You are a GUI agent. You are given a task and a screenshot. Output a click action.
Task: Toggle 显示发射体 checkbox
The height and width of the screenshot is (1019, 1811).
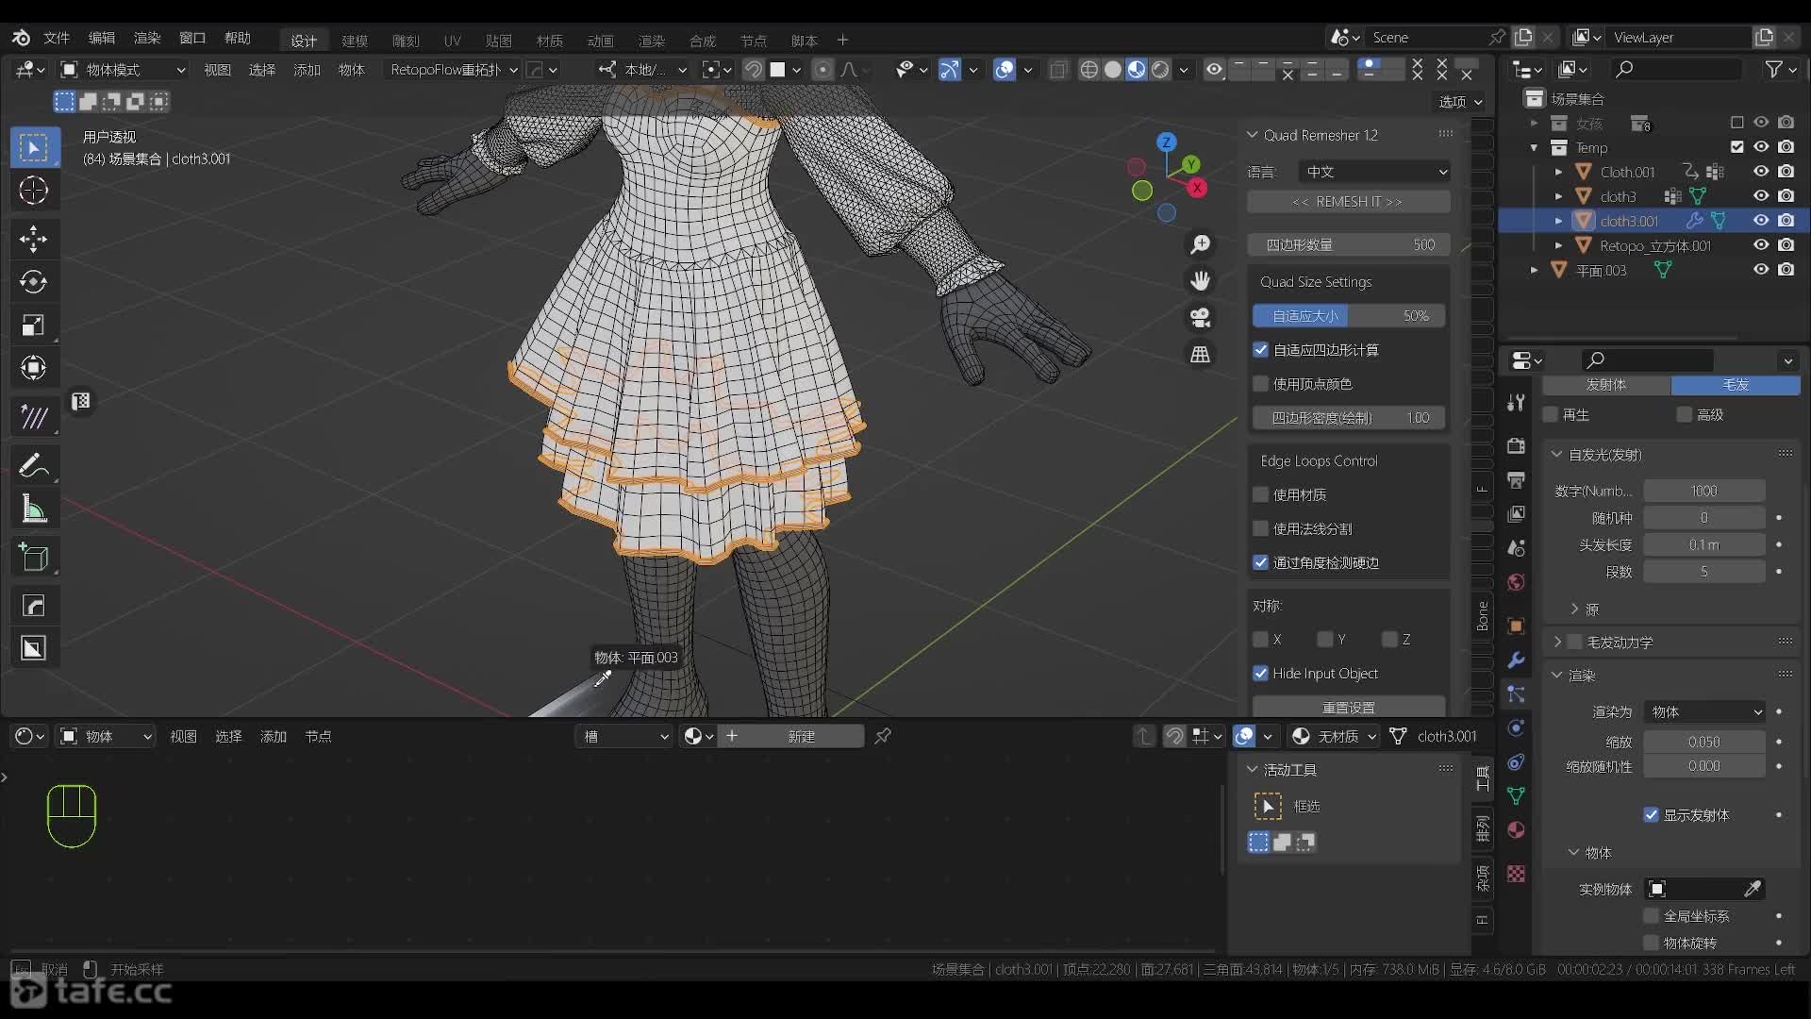(x=1651, y=815)
